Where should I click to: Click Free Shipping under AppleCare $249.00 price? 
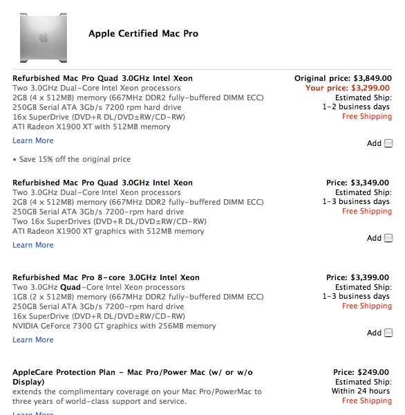click(x=367, y=400)
